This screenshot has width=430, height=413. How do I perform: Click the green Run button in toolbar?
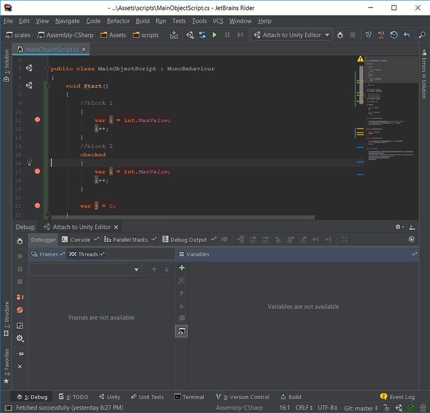(x=214, y=35)
